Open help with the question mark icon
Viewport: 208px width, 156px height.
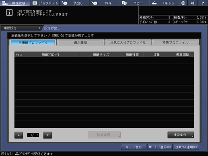203,3
